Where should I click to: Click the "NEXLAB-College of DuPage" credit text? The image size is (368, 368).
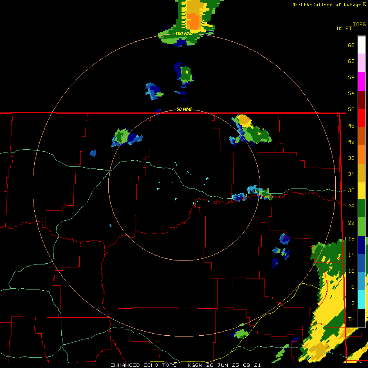pyautogui.click(x=326, y=4)
